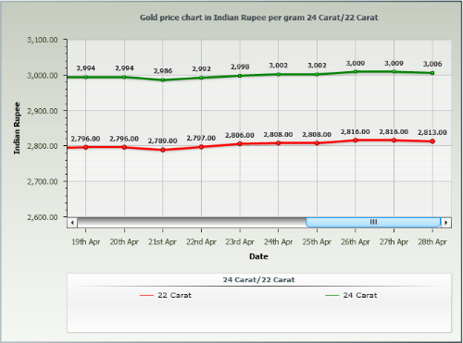Click the 2,700.00 y-axis label
Image resolution: width=463 pixels, height=343 pixels.
pos(43,182)
